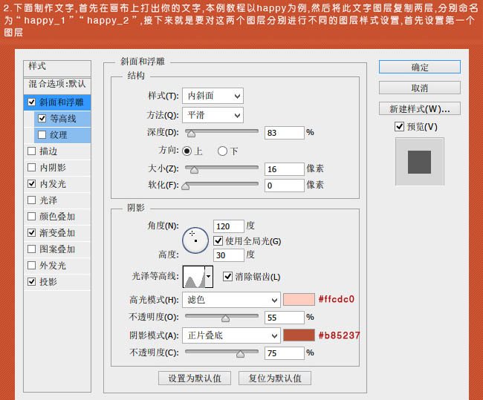Click the style preview thumbnail
This screenshot has width=483, height=400.
click(420, 162)
